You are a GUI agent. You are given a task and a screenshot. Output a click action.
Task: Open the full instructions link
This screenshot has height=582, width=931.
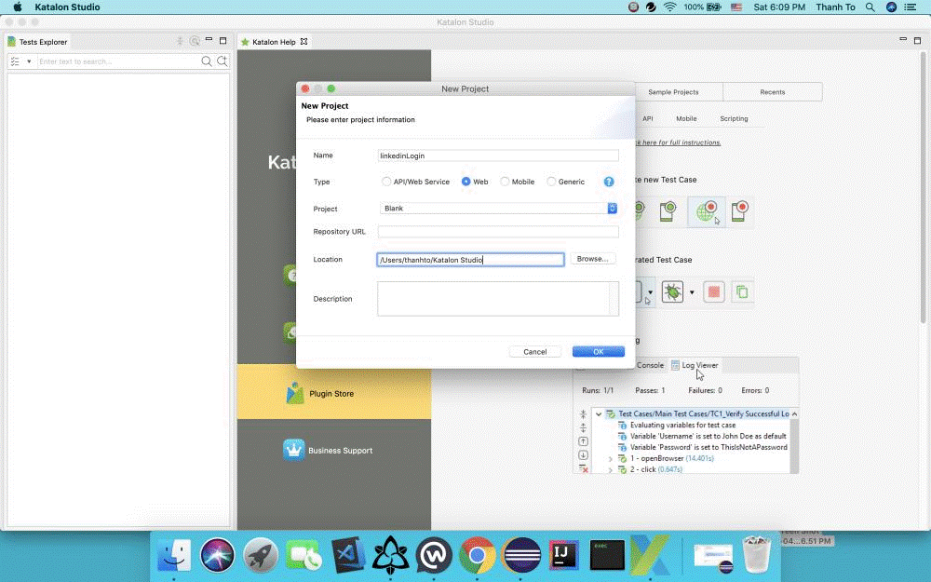click(677, 142)
